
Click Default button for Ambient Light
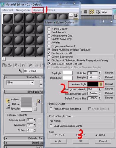click(109, 84)
